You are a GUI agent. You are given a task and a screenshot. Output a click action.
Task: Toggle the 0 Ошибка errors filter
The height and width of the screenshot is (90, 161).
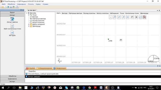[30, 68]
